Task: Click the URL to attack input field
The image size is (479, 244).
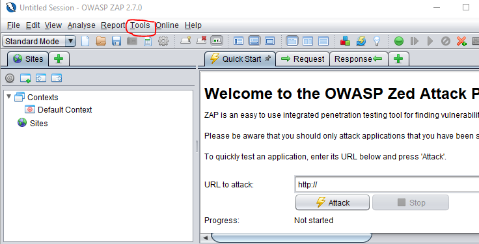Action: click(387, 184)
